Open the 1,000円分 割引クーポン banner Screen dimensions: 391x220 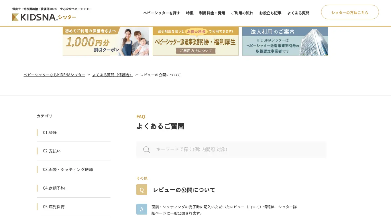106,41
